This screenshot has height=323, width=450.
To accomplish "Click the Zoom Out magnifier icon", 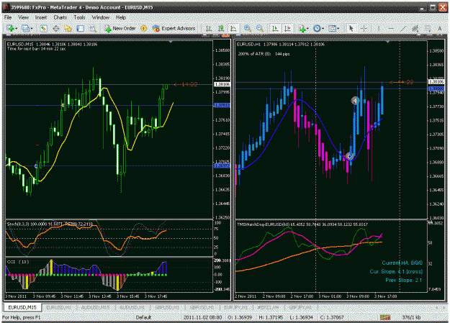I will [x=260, y=28].
